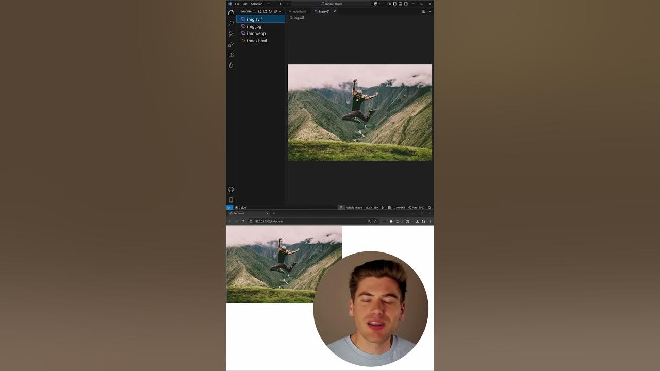Switch to the index.html tab
660x371 pixels.
(x=298, y=11)
